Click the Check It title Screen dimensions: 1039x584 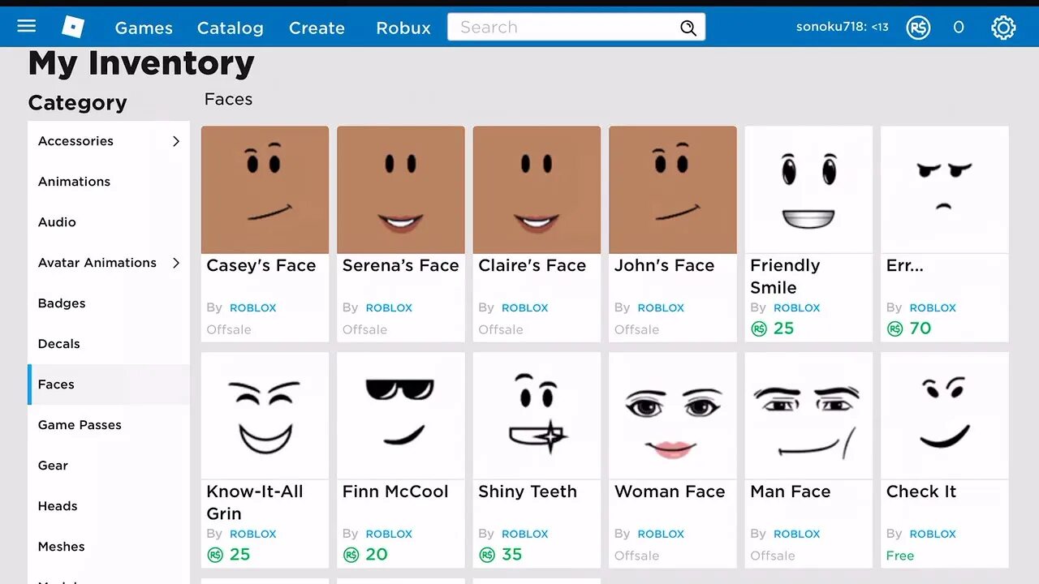(921, 492)
